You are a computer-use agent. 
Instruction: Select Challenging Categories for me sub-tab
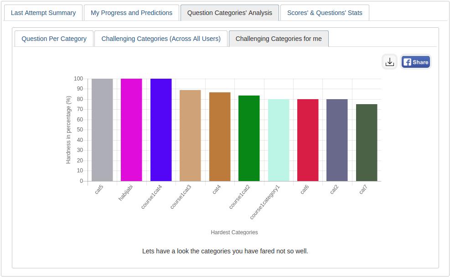tap(279, 39)
